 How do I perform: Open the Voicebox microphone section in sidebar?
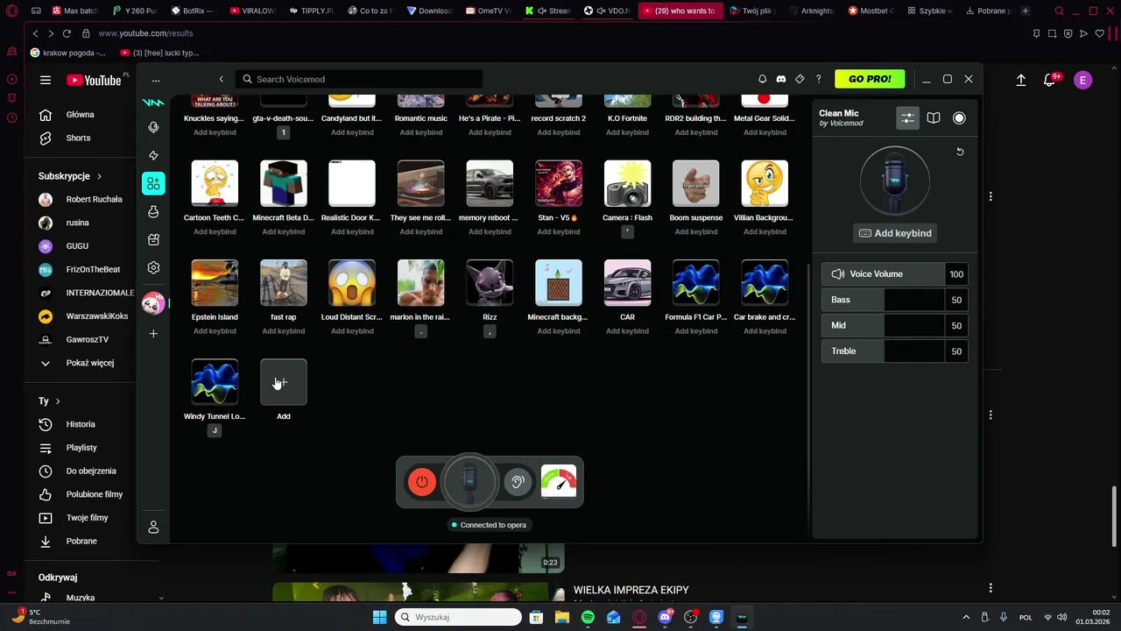tap(153, 127)
